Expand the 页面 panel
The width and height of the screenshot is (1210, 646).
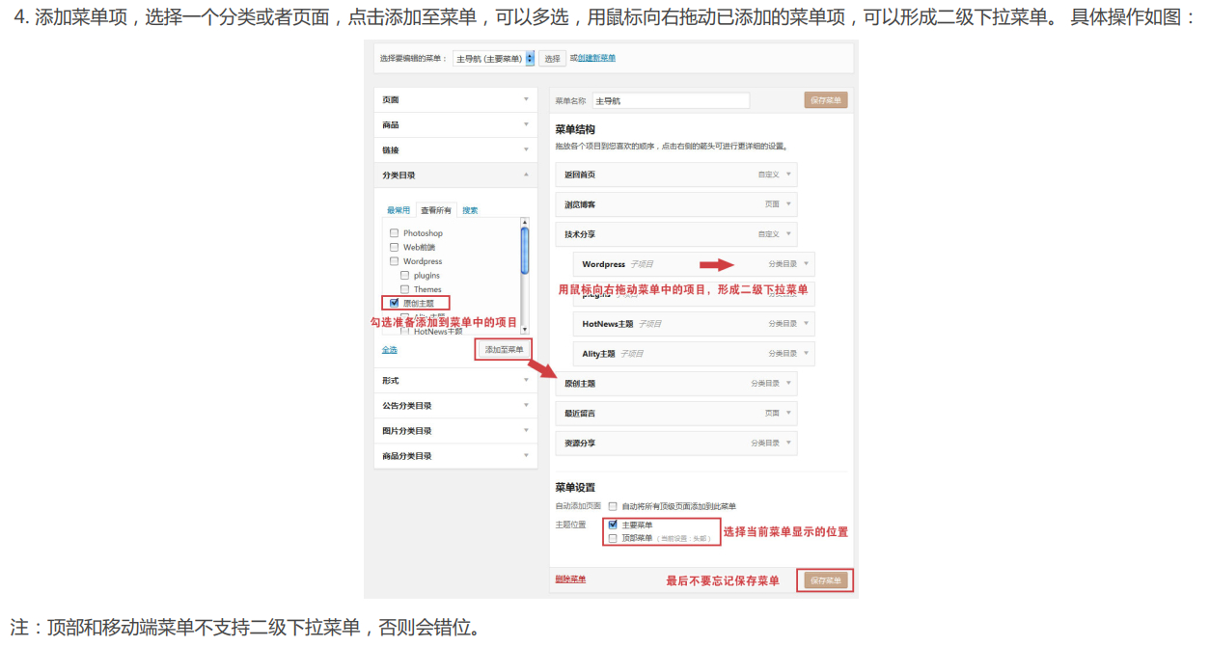(x=526, y=99)
